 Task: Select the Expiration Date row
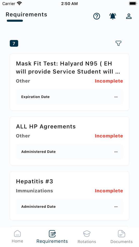[x=69, y=97]
